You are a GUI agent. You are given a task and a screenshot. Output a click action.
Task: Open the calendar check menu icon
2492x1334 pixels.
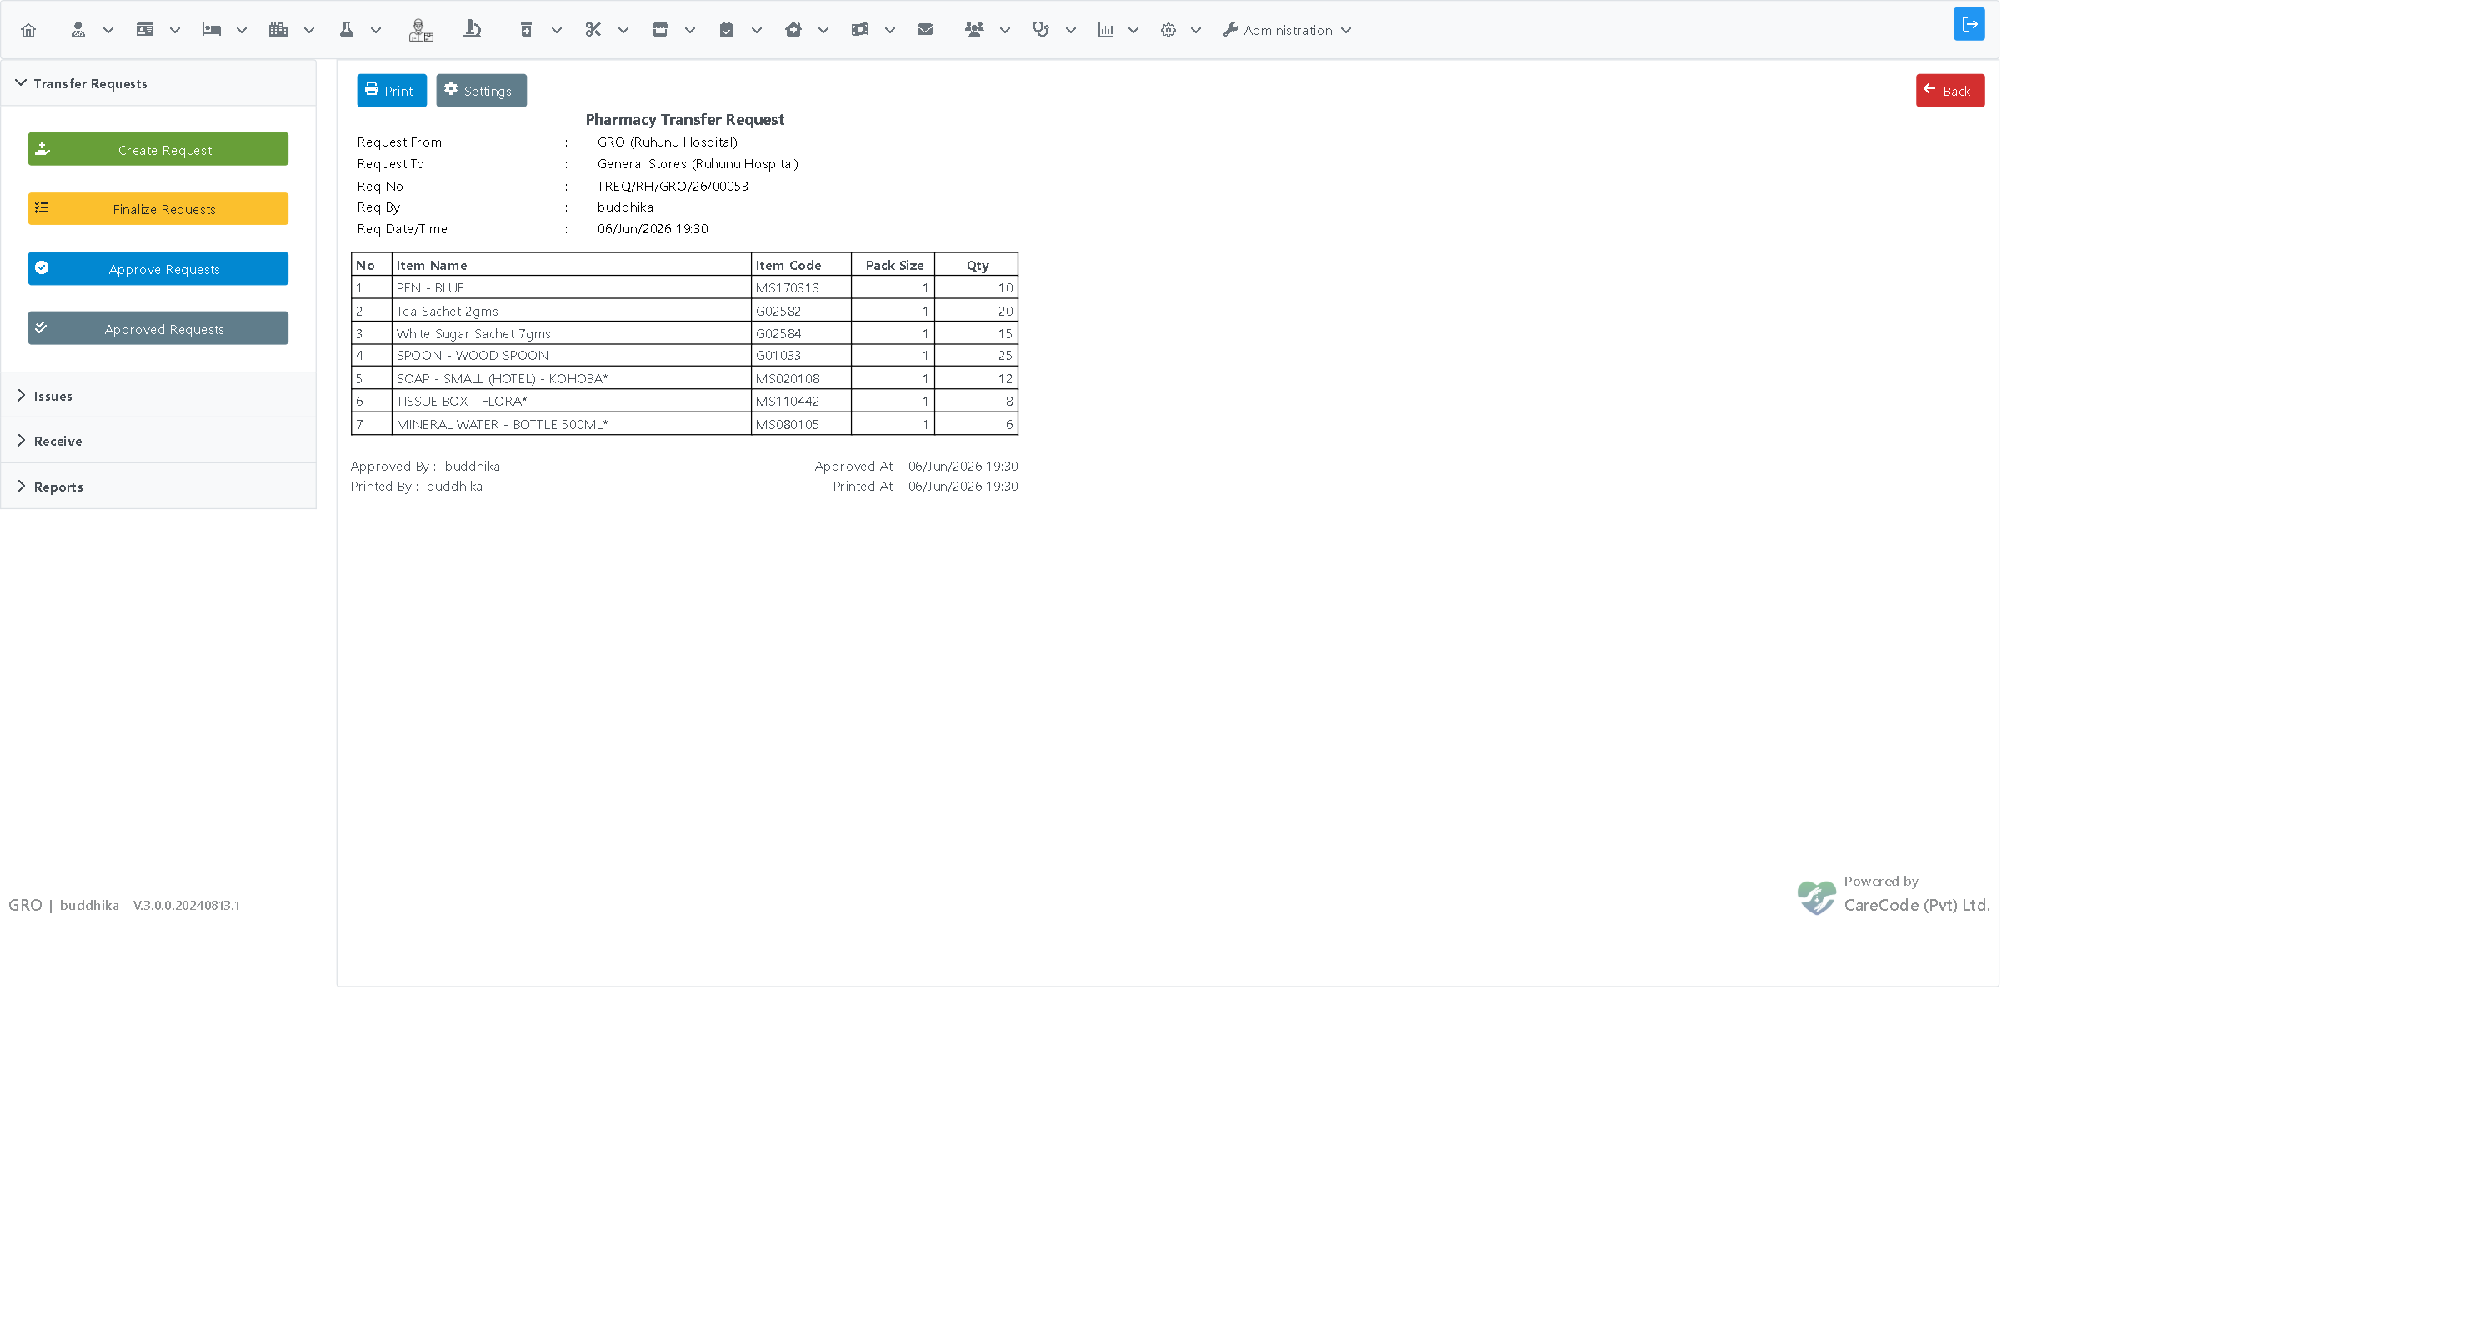point(727,30)
